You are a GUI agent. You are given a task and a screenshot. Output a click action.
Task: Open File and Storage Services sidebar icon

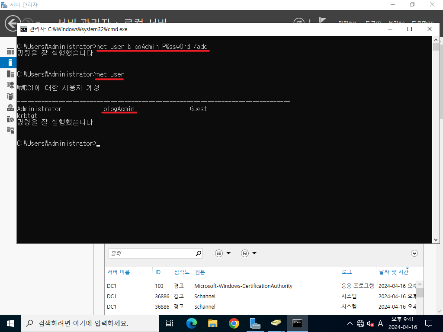tap(10, 130)
